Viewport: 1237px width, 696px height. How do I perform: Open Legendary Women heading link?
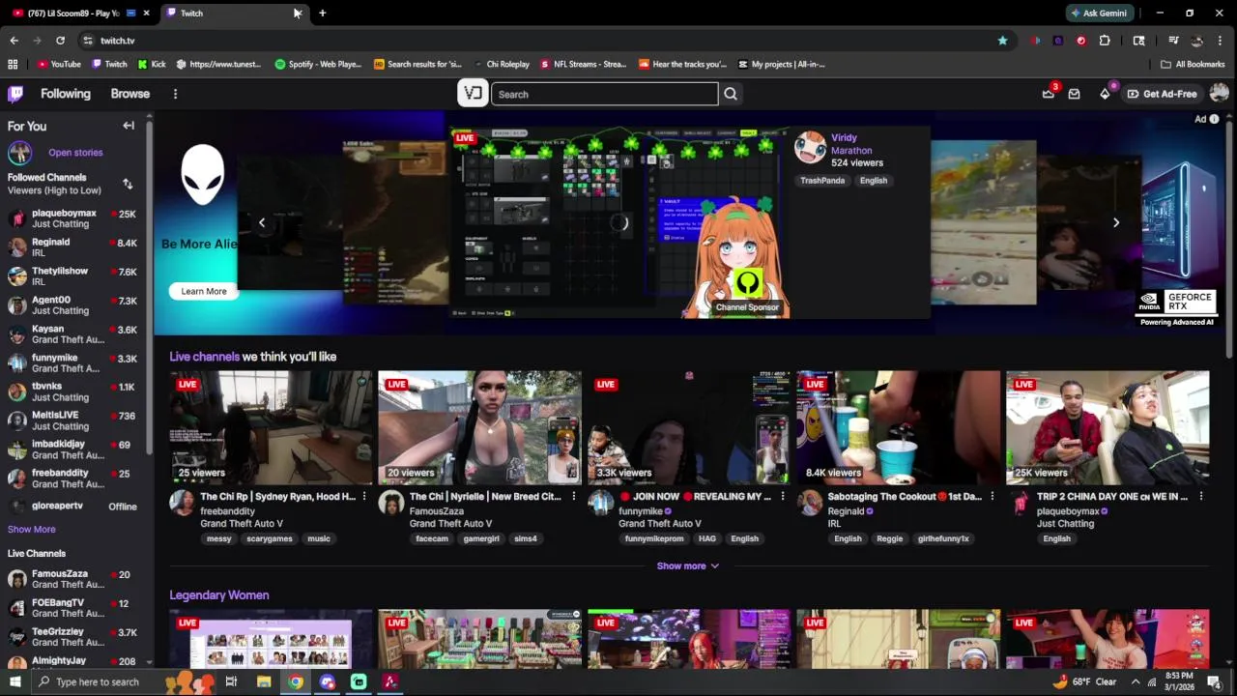[x=219, y=595]
